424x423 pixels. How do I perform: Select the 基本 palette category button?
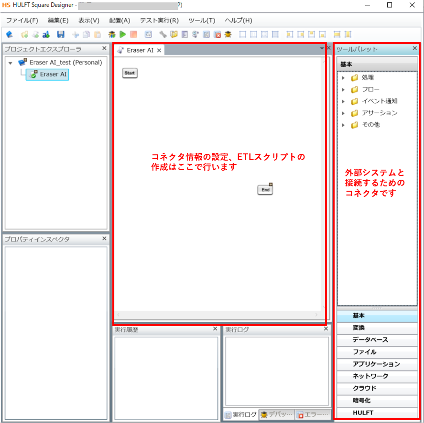tap(377, 315)
